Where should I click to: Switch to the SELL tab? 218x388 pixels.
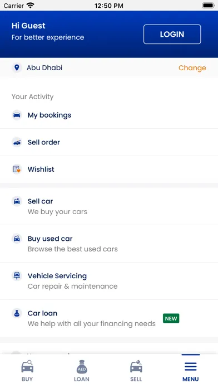[136, 371]
